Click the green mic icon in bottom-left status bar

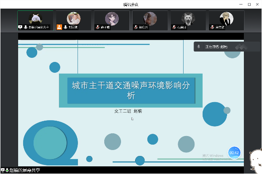coord(7,170)
